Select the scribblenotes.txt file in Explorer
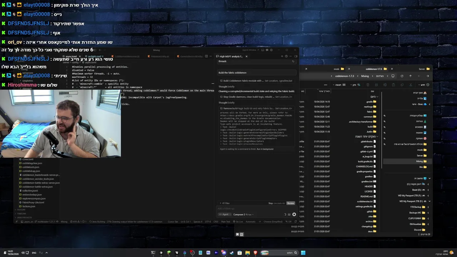The image size is (457, 257). coord(367,201)
